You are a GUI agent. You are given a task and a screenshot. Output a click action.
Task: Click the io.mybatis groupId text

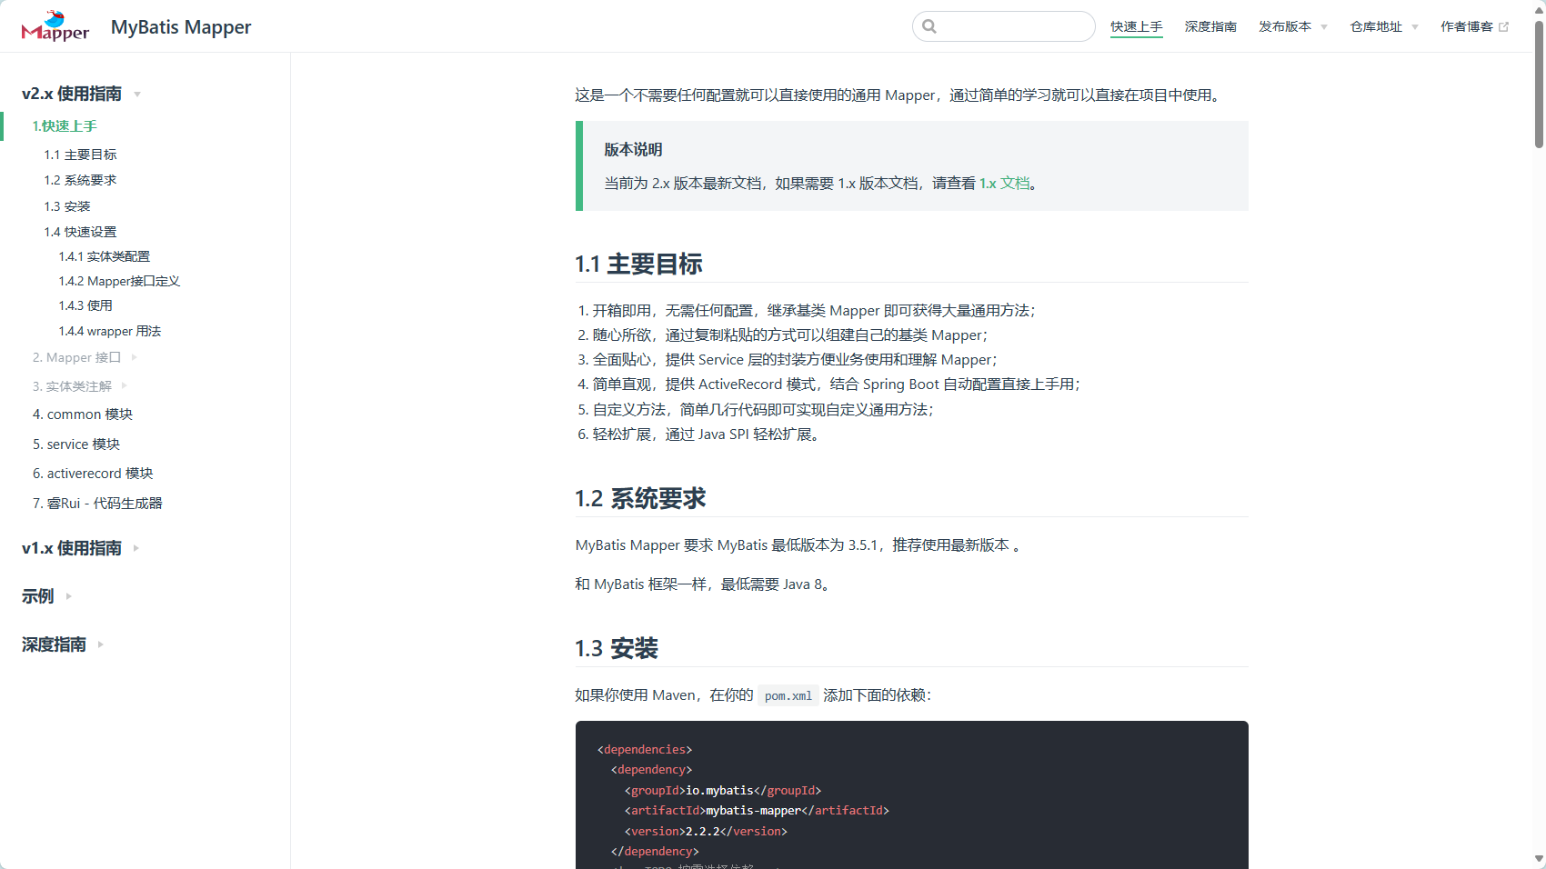point(719,791)
